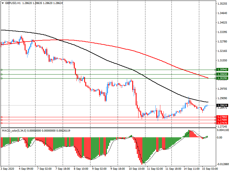The width and height of the screenshot is (229, 172).
Task: Click the 10 Sep 10:00 time label
Action: (x=137, y=169)
